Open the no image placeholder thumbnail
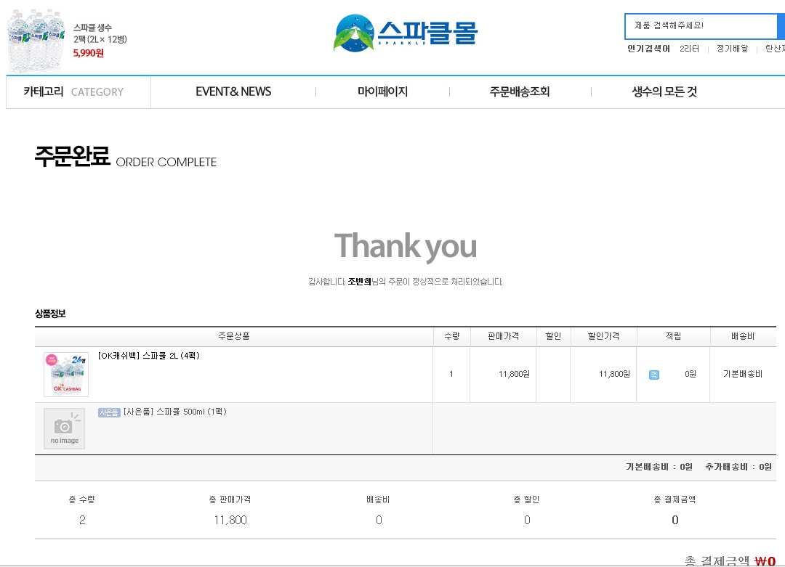 pos(65,428)
